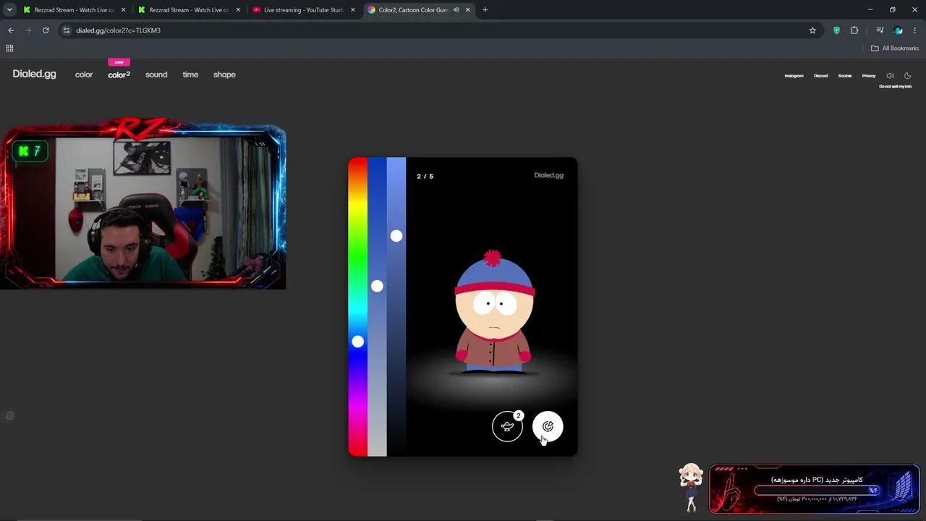The height and width of the screenshot is (521, 926).
Task: Click Stan's blue hat on the cartoon
Action: pyautogui.click(x=495, y=274)
